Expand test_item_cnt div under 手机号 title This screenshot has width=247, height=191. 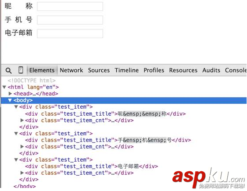click(22, 147)
